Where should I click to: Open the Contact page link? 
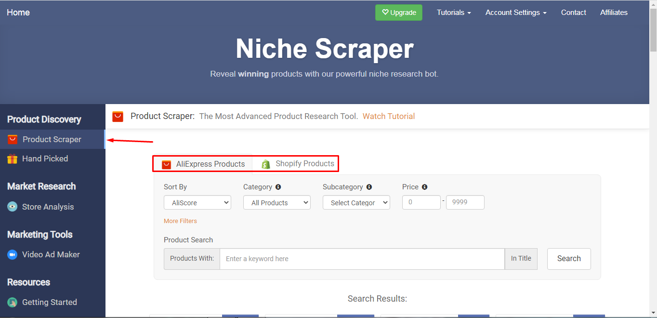pyautogui.click(x=574, y=13)
